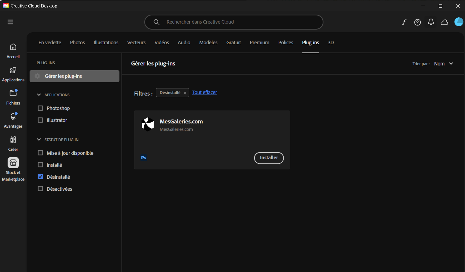Click the MesGaleries.com plug-in logo

[148, 124]
